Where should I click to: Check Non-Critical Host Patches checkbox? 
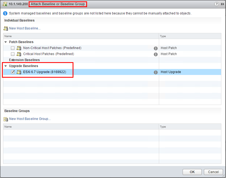click(13, 48)
